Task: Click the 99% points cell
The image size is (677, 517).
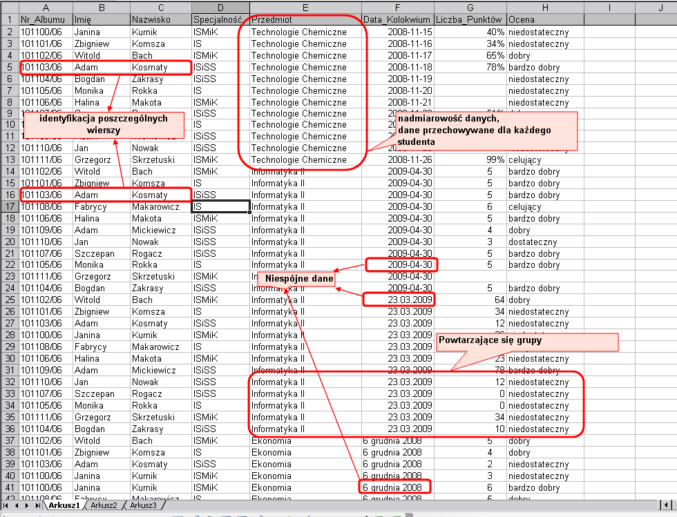Action: tap(470, 159)
